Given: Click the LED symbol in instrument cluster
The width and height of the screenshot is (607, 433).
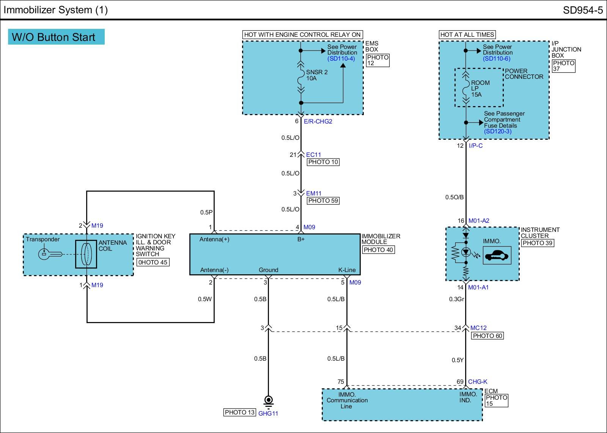Looking at the screenshot, I should [x=466, y=252].
